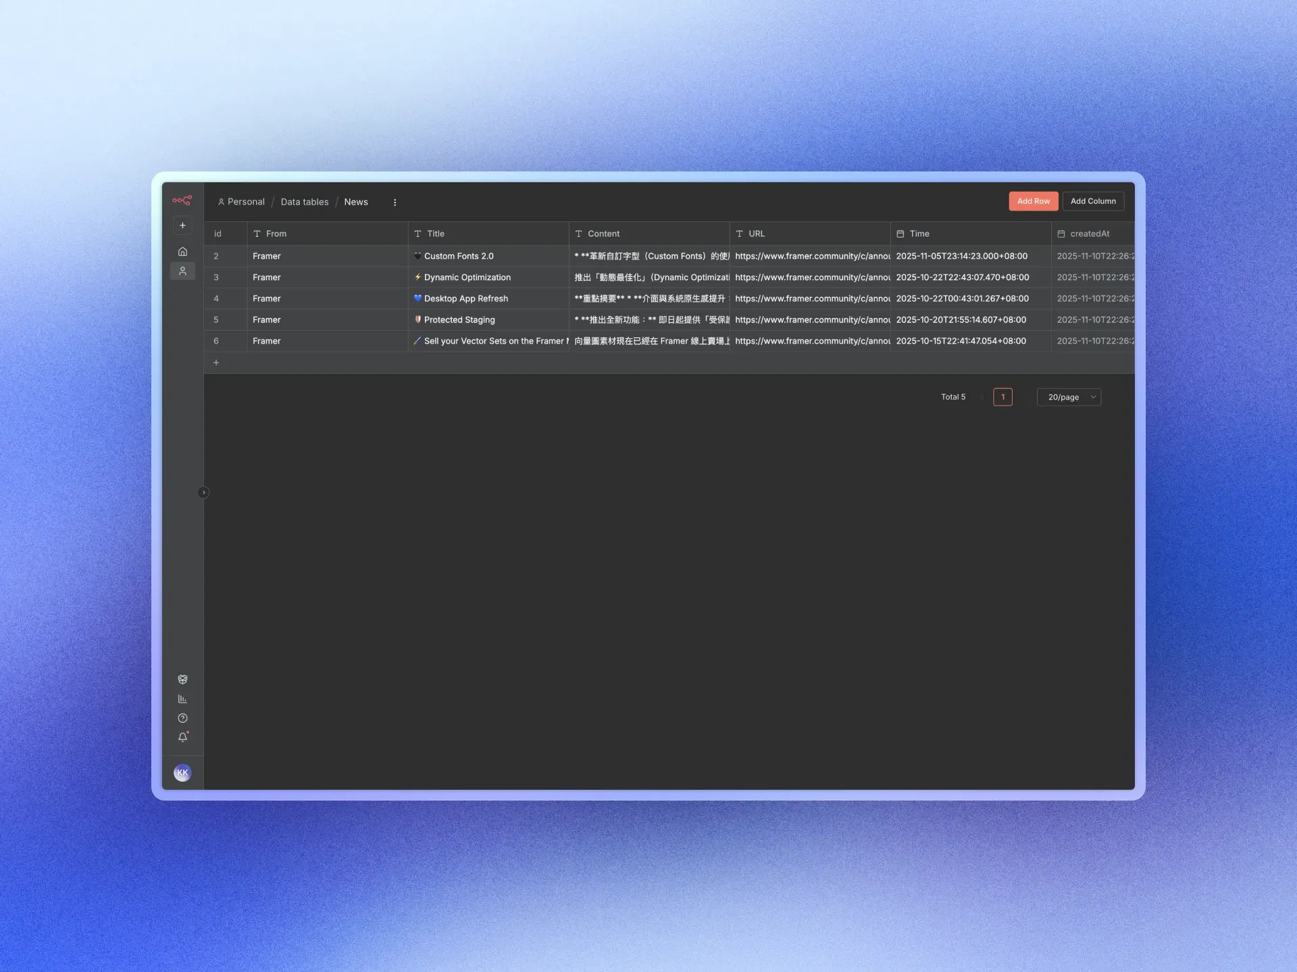Select page 1 in pagination
Screen dimensions: 1297x972
coord(1003,397)
